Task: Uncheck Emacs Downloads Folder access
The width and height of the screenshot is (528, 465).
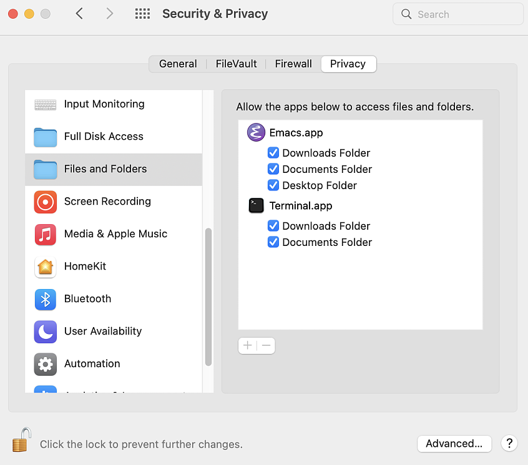Action: [273, 152]
